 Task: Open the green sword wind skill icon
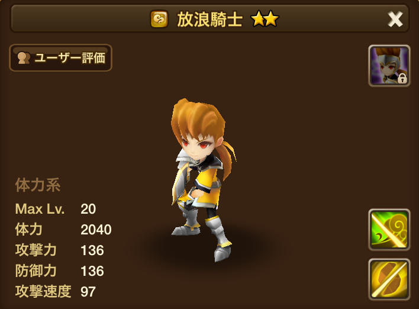(x=389, y=230)
